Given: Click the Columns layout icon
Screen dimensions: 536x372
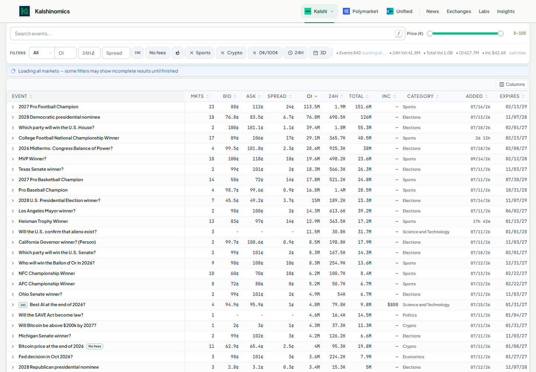Looking at the screenshot, I should [x=502, y=84].
